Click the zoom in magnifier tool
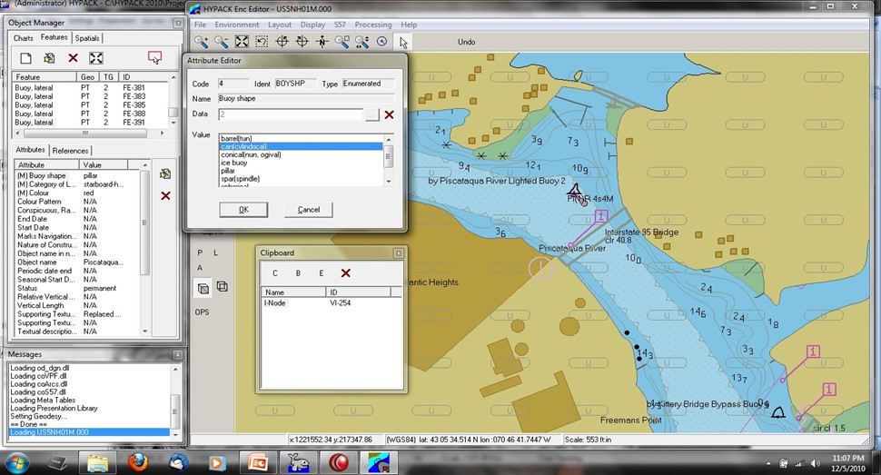The height and width of the screenshot is (475, 881). point(201,42)
